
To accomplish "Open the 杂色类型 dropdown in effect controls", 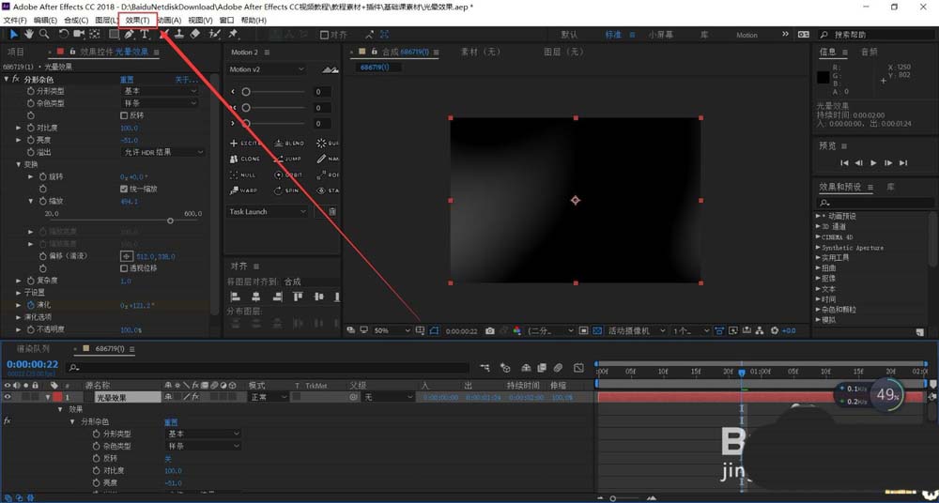I will point(160,103).
